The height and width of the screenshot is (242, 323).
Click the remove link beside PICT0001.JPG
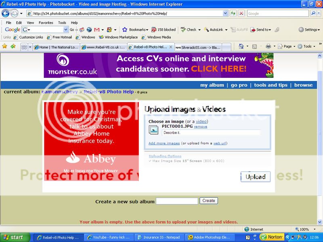pos(200,126)
